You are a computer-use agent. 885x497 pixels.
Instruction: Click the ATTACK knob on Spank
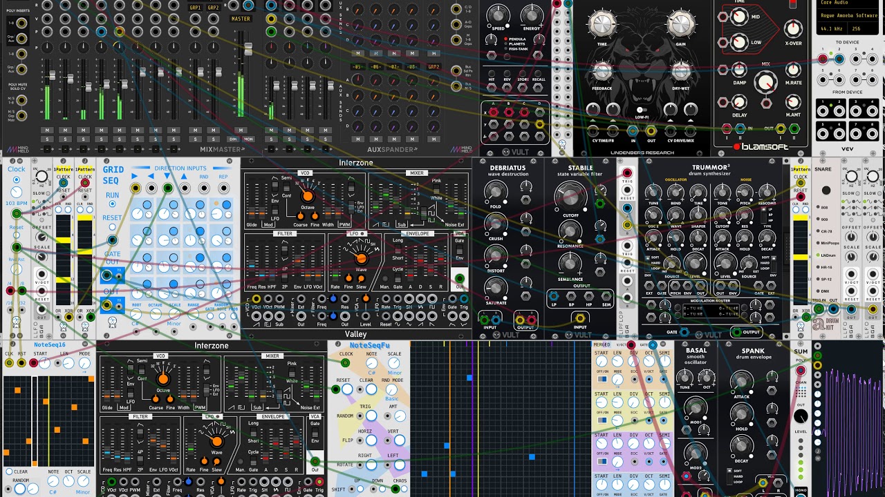tap(741, 382)
